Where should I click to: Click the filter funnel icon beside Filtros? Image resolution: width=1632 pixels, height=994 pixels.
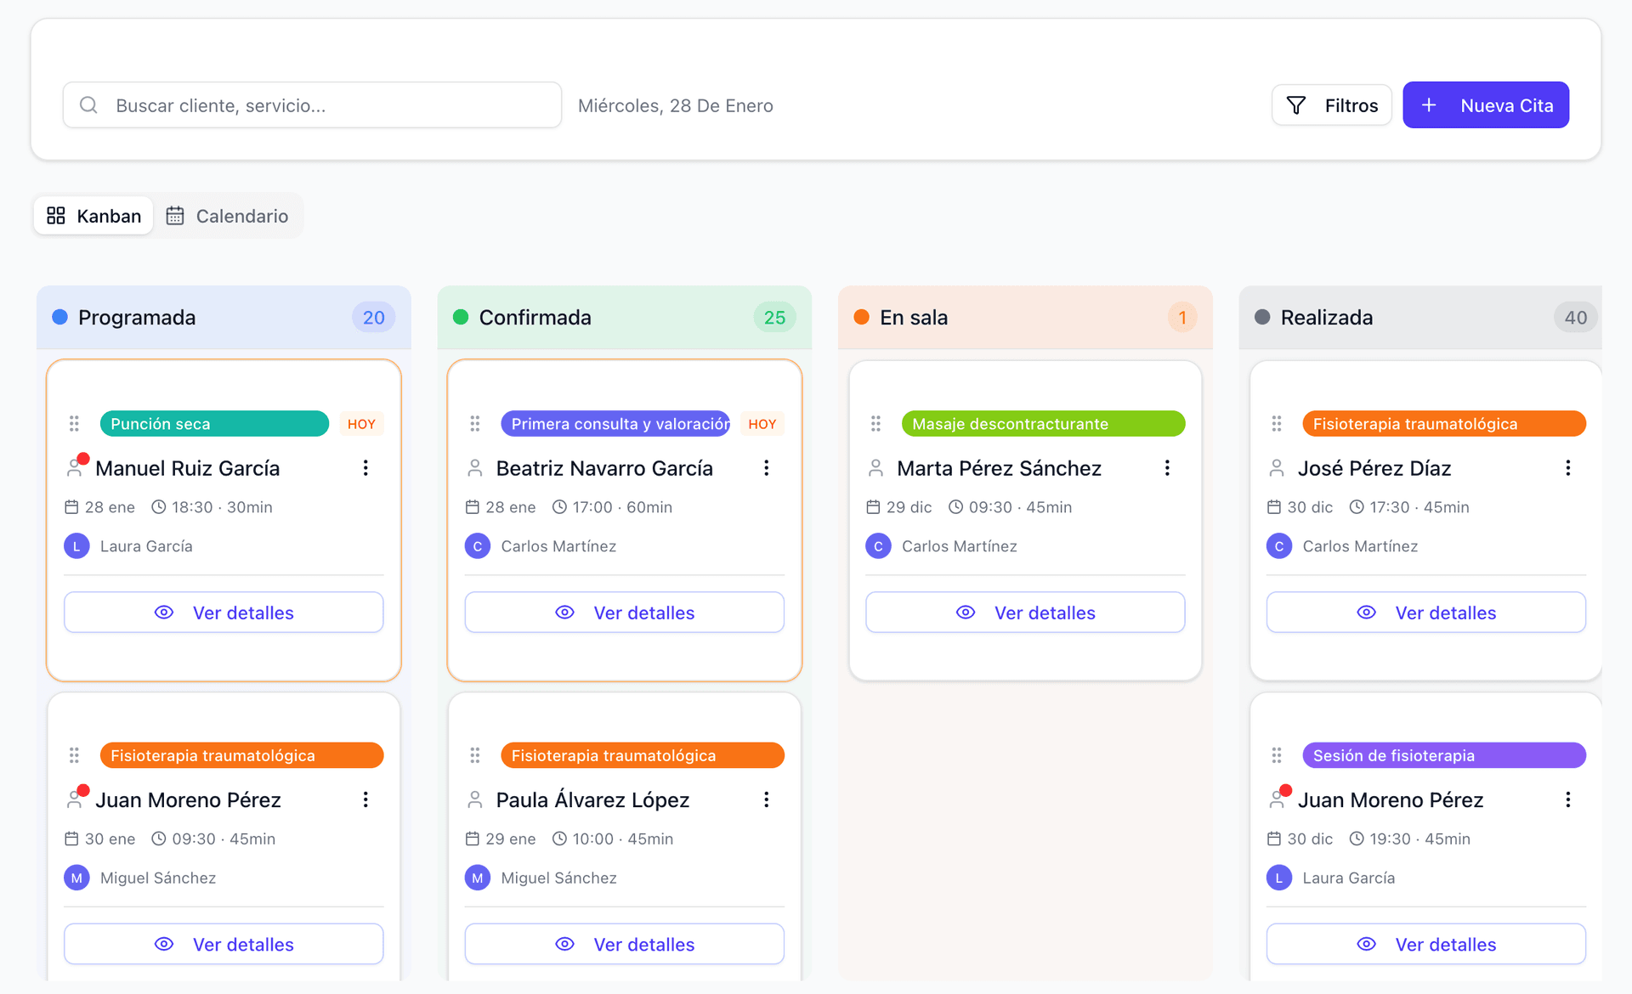(1295, 104)
